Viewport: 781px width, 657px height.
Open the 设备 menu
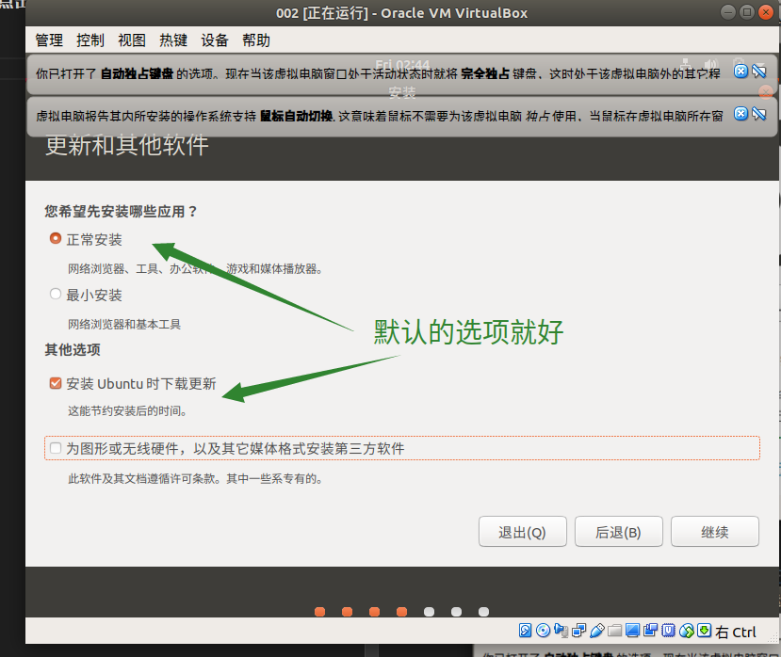[x=215, y=40]
